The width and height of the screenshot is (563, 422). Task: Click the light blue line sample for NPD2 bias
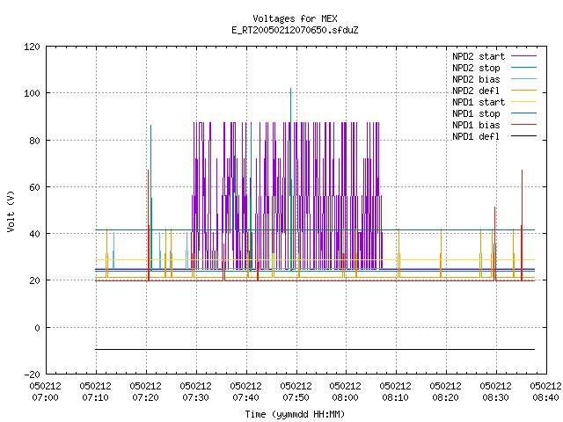tap(524, 78)
